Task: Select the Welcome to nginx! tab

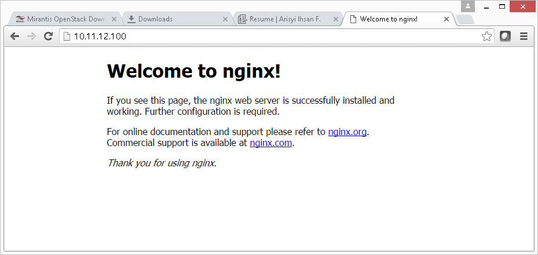Action: 398,19
